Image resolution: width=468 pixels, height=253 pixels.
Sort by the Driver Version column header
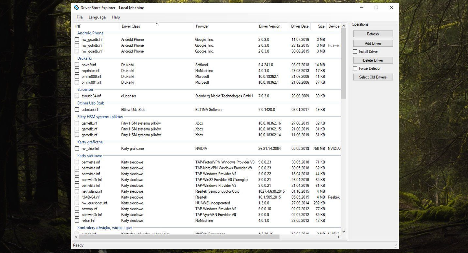[273, 26]
